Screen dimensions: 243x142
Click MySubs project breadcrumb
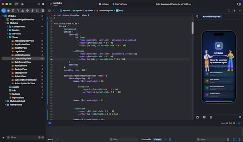[65, 11]
